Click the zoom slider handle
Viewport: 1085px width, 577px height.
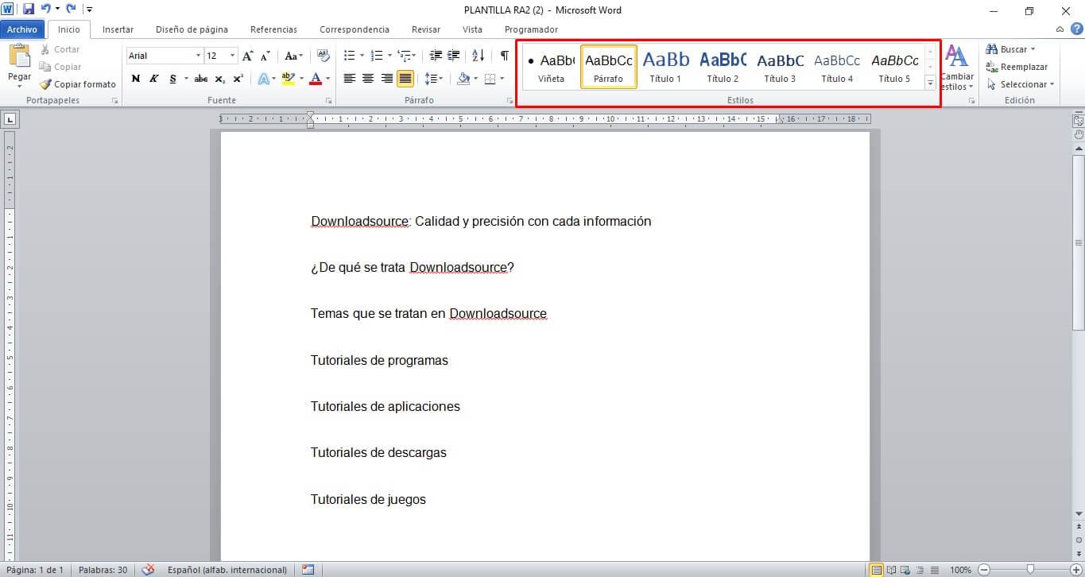click(1030, 570)
